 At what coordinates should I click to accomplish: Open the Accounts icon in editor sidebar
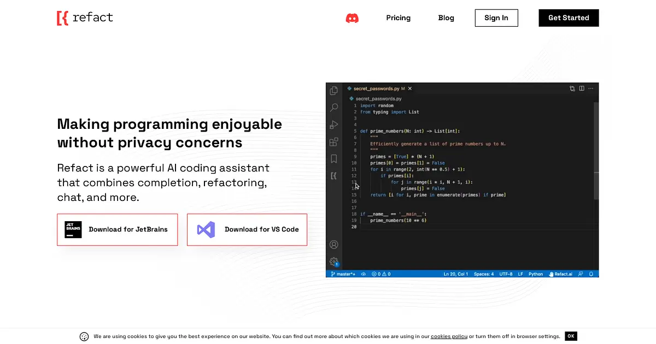tap(333, 245)
